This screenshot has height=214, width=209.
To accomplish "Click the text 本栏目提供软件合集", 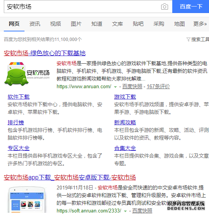I will point(137,156).
